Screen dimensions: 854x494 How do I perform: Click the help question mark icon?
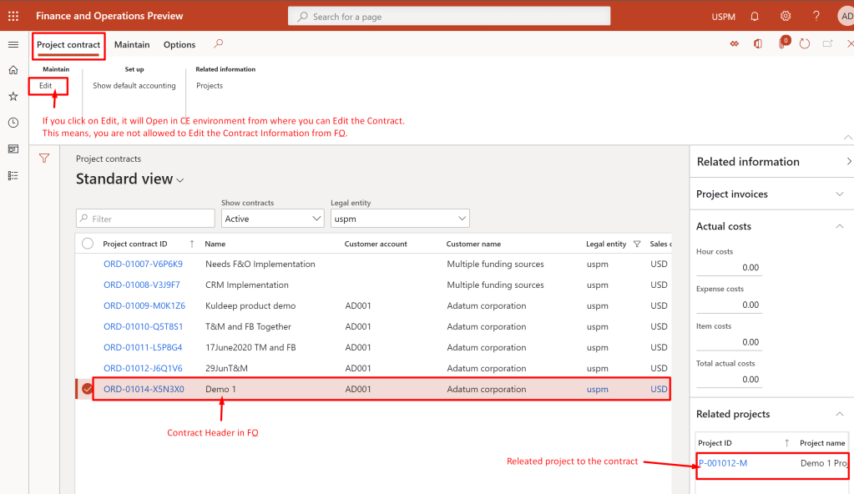coord(816,16)
